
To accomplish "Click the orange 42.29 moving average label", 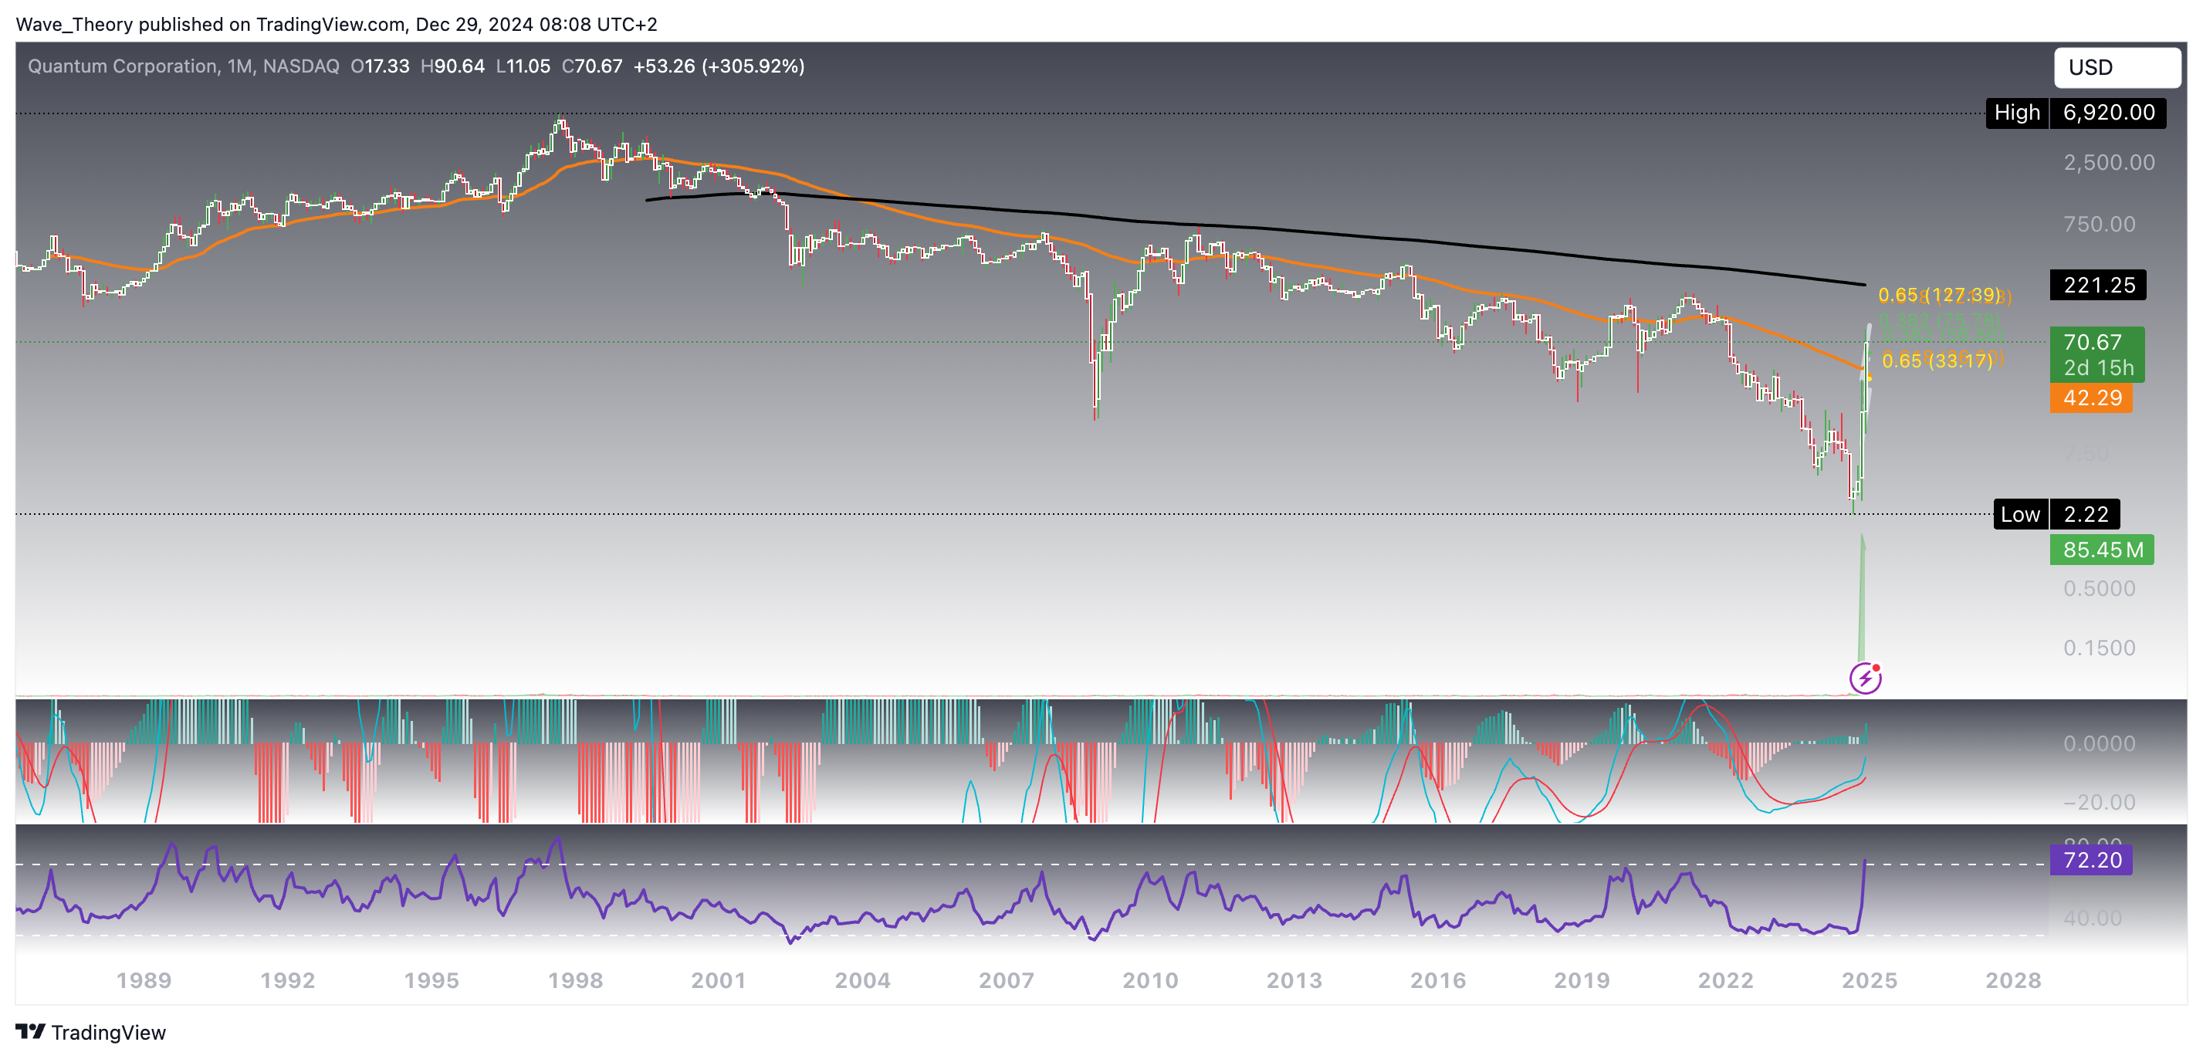I will tap(2091, 398).
